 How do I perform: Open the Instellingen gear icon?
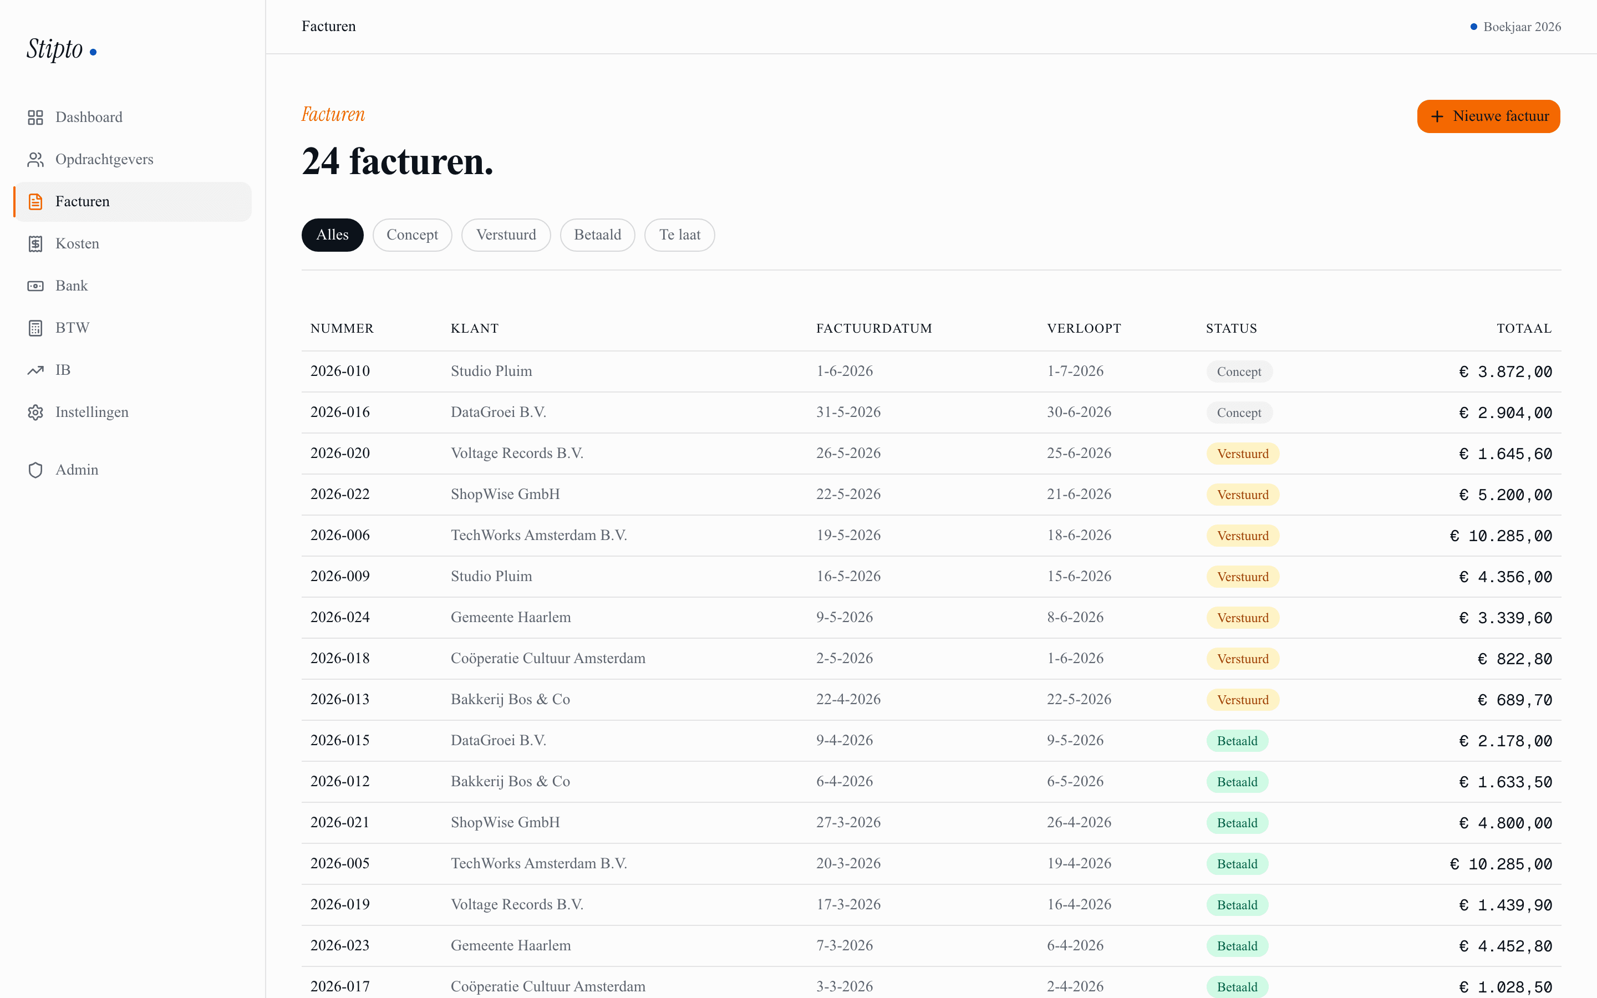(35, 413)
